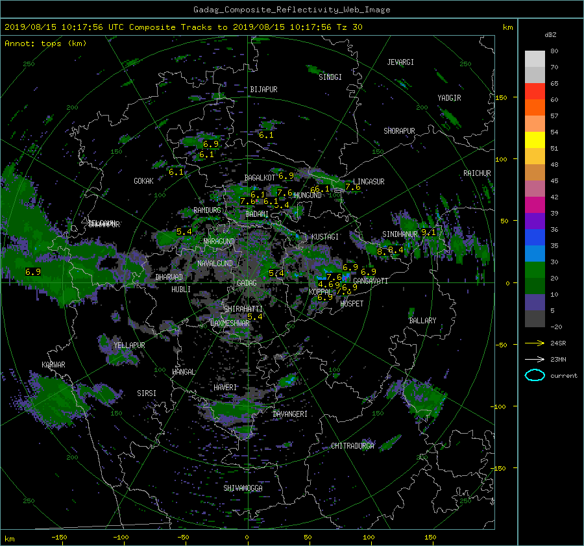
Task: Click the KUSTAGI city label
Action: click(325, 237)
